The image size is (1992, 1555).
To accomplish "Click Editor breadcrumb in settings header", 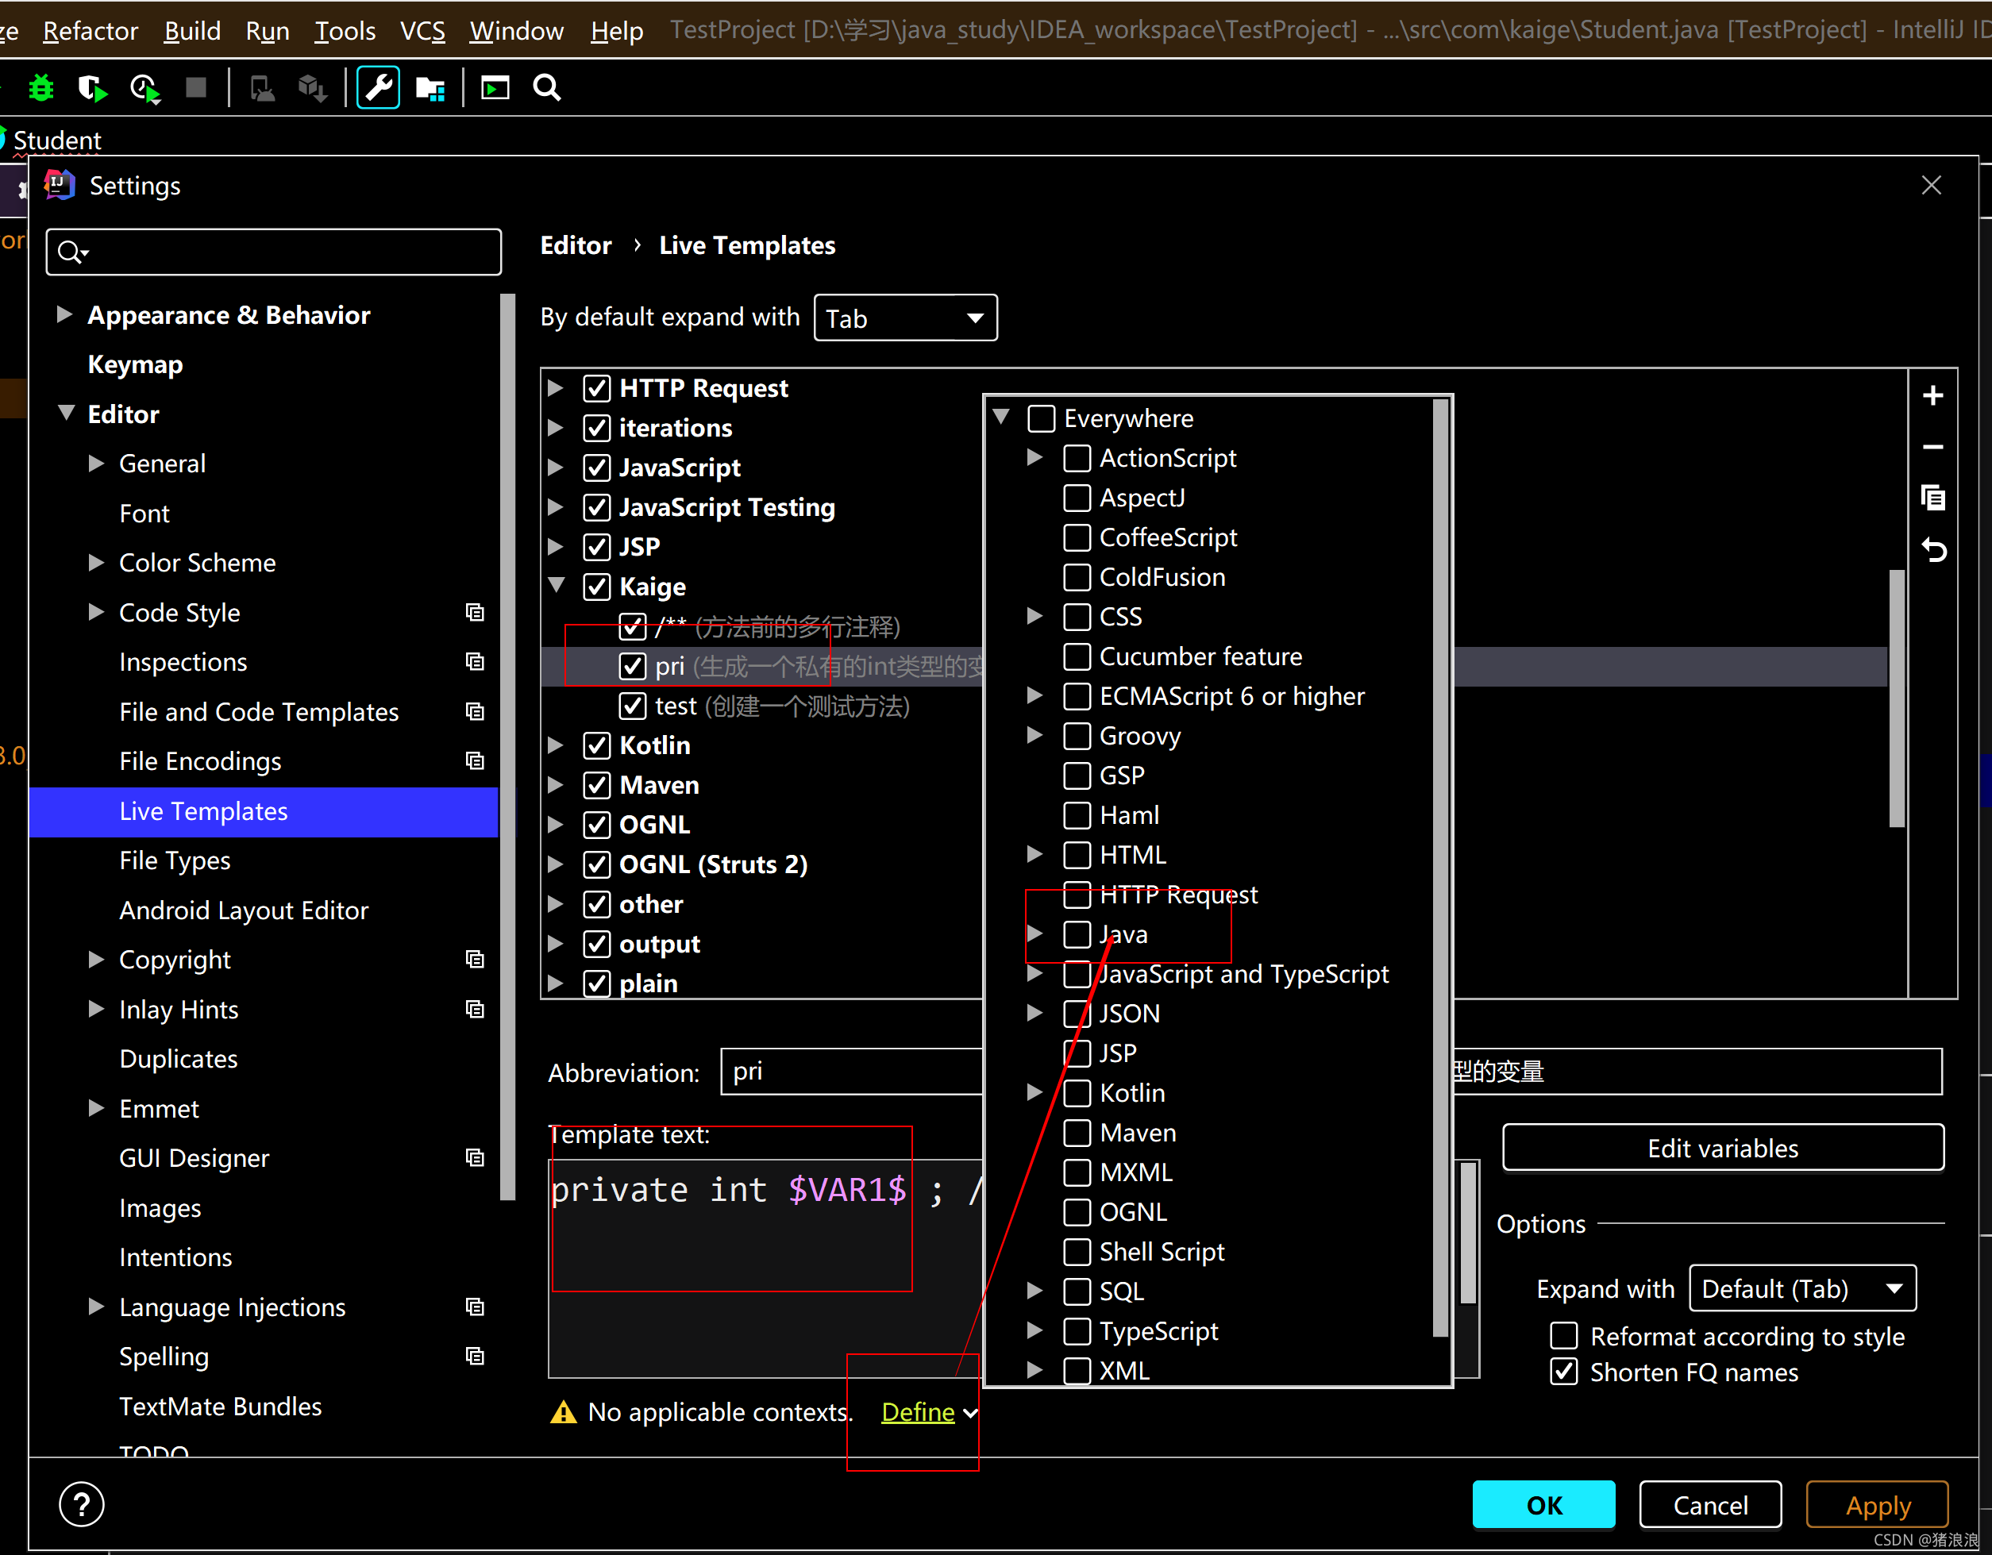I will click(x=576, y=245).
